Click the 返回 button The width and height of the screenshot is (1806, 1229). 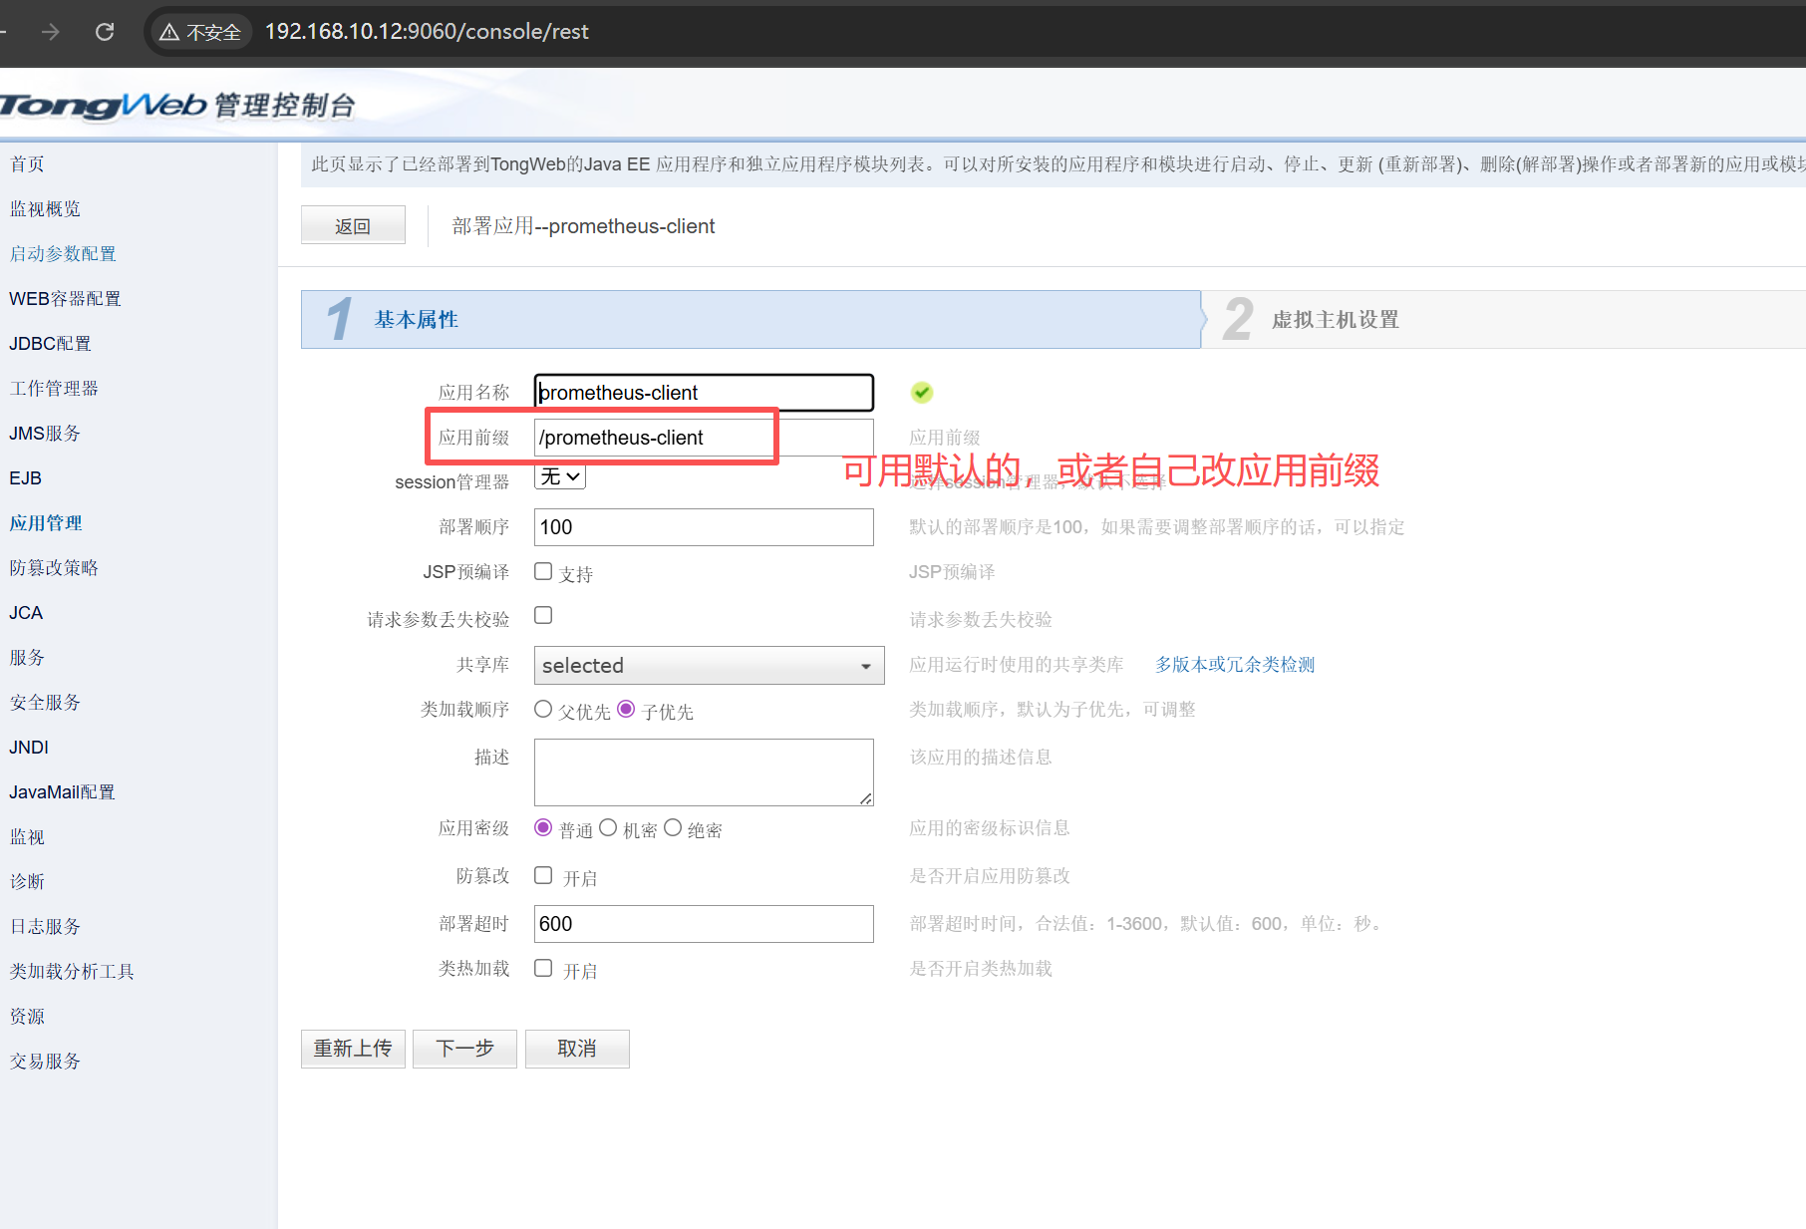pos(353,225)
